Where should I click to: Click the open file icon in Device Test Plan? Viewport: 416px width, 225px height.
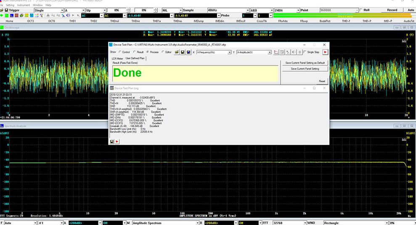coord(177,52)
